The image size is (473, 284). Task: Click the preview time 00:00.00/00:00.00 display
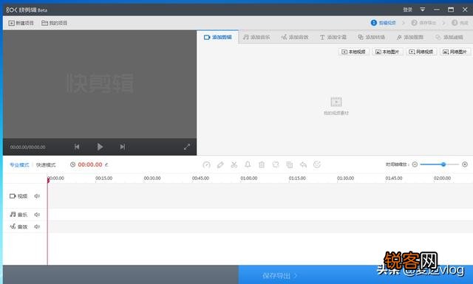click(x=28, y=147)
